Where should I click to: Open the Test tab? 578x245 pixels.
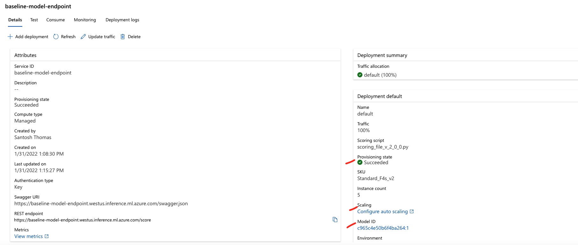34,20
